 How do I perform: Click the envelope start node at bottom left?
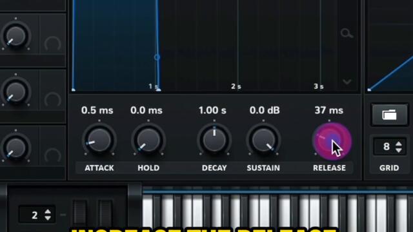pyautogui.click(x=74, y=90)
